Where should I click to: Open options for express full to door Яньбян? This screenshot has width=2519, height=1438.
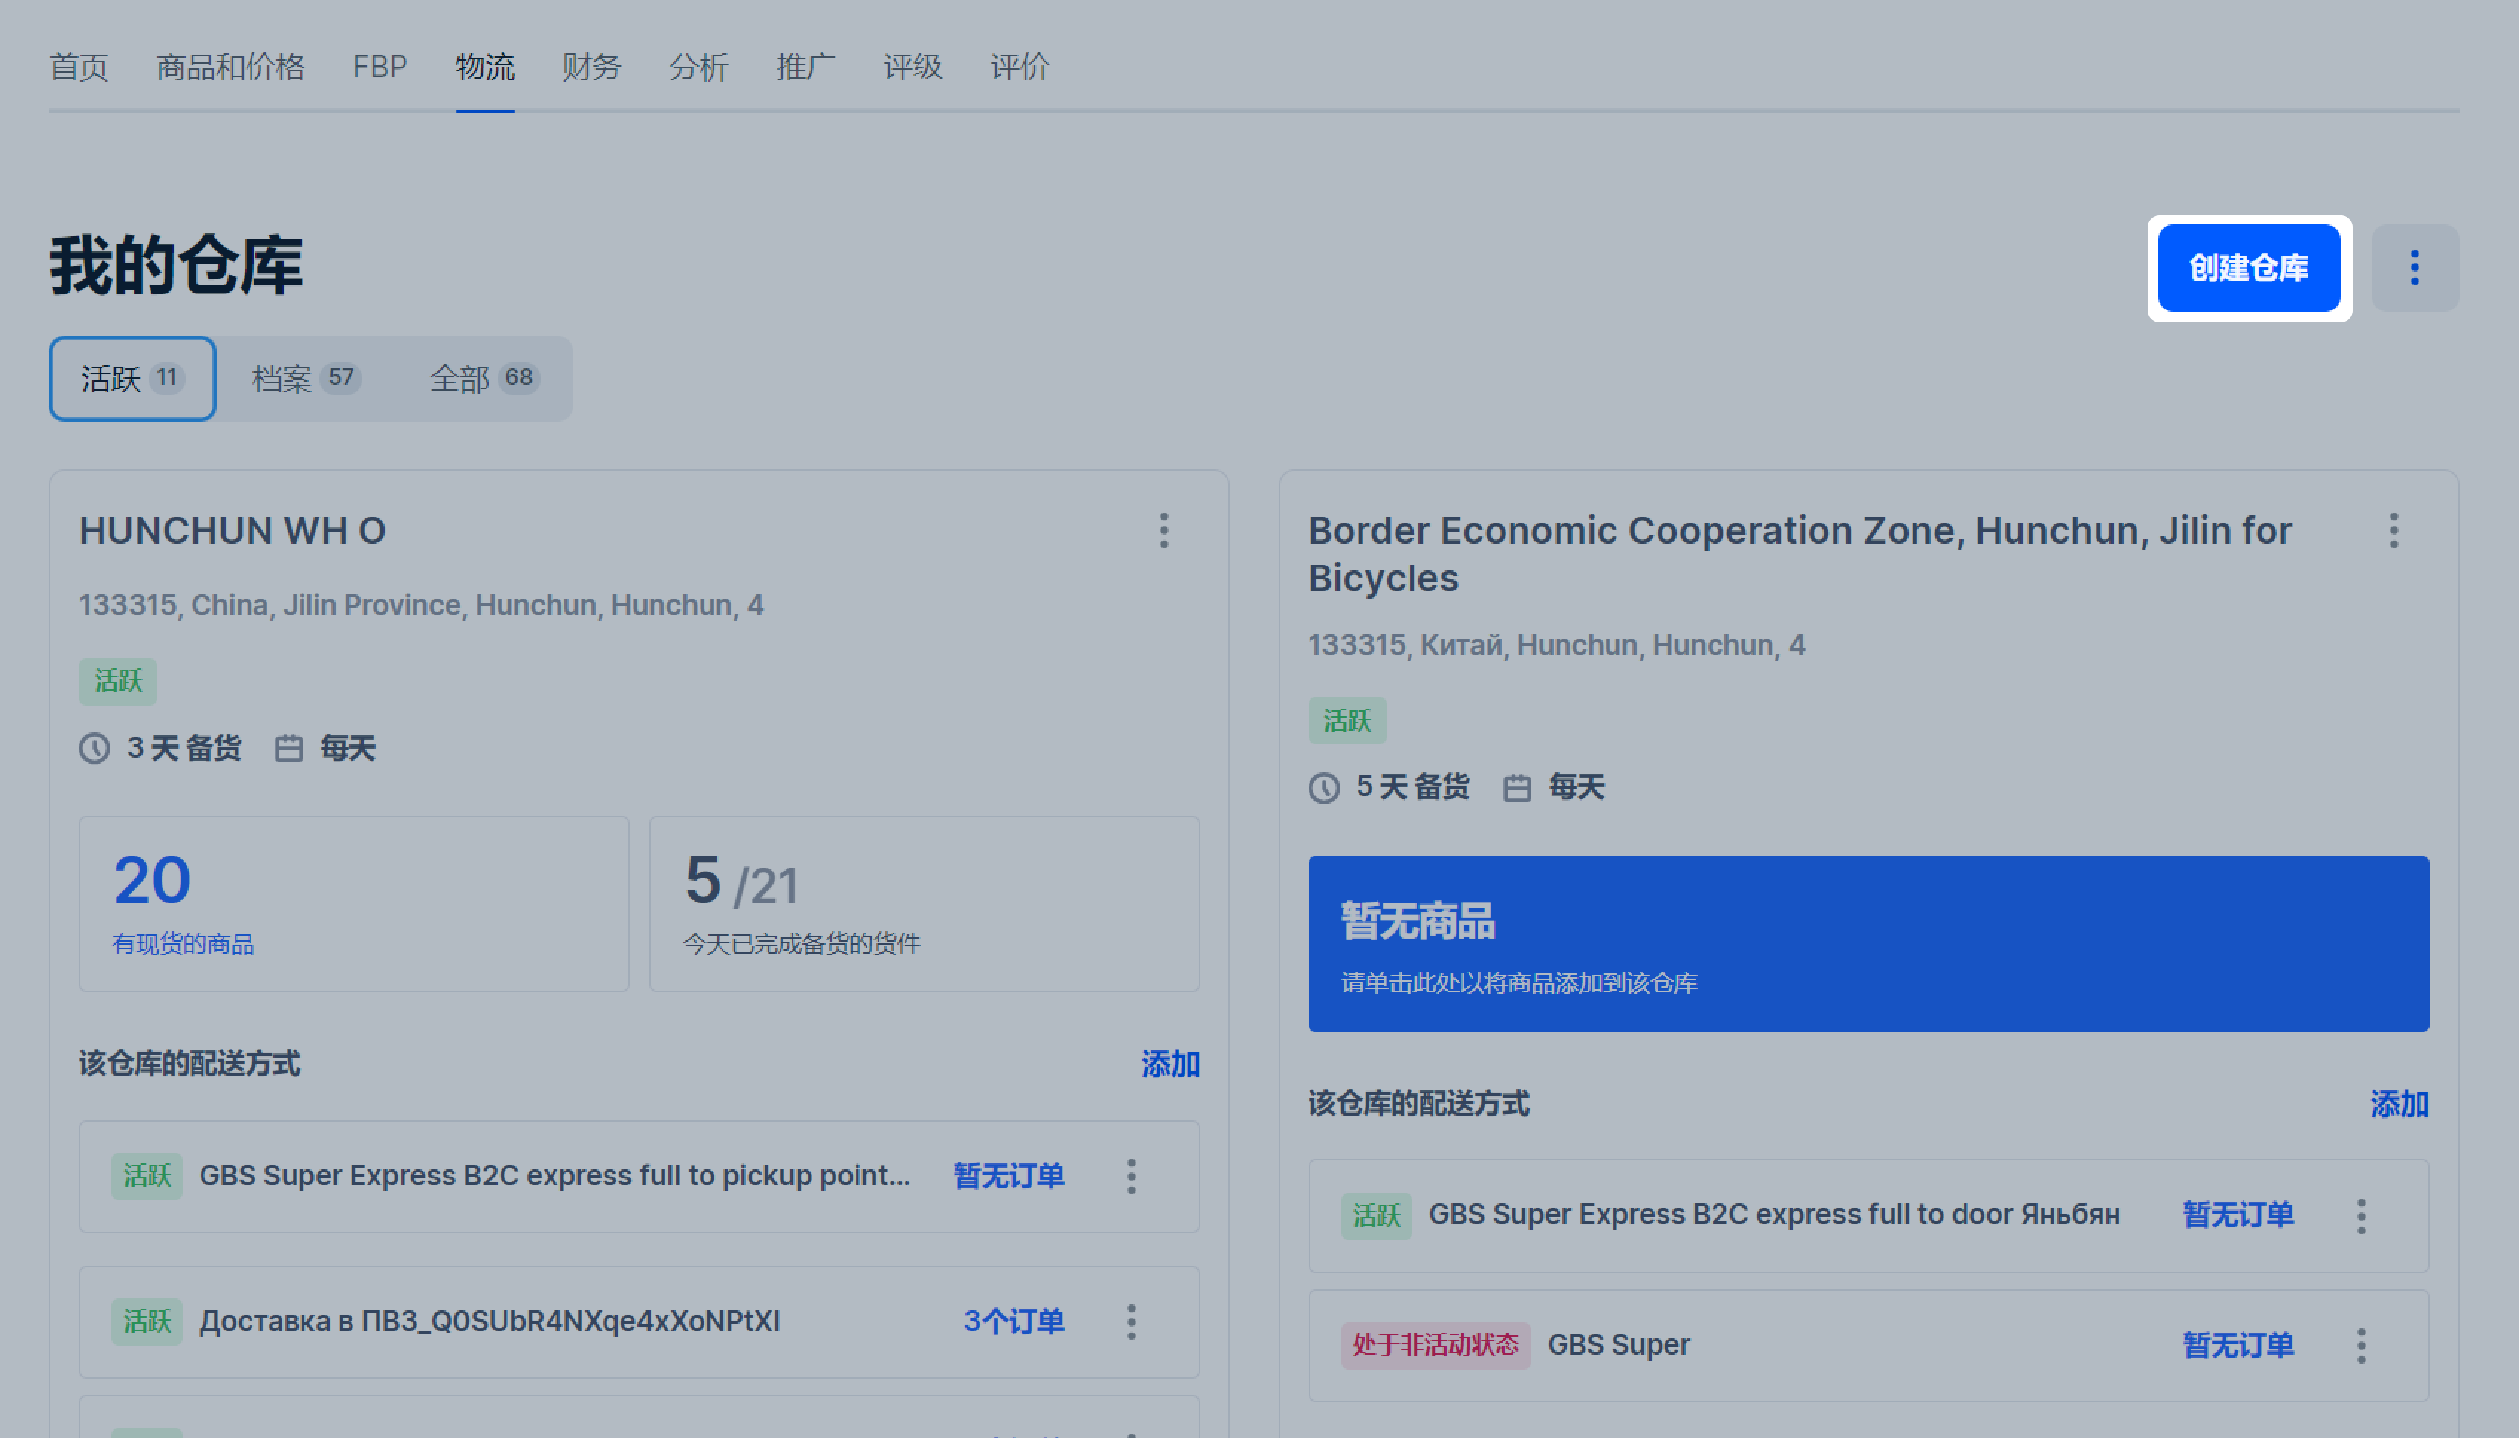coord(2361,1216)
